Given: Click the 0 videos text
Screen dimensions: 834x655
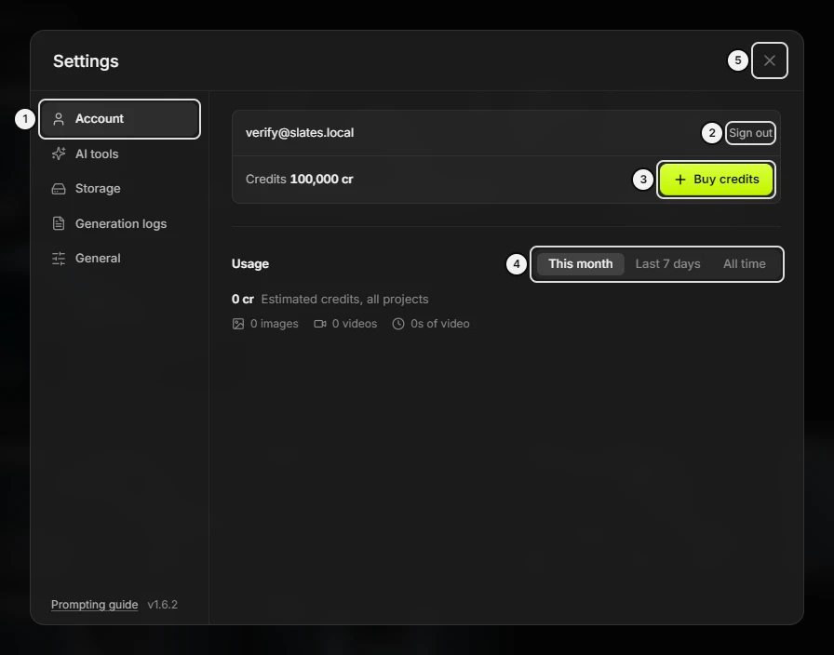Looking at the screenshot, I should point(355,324).
